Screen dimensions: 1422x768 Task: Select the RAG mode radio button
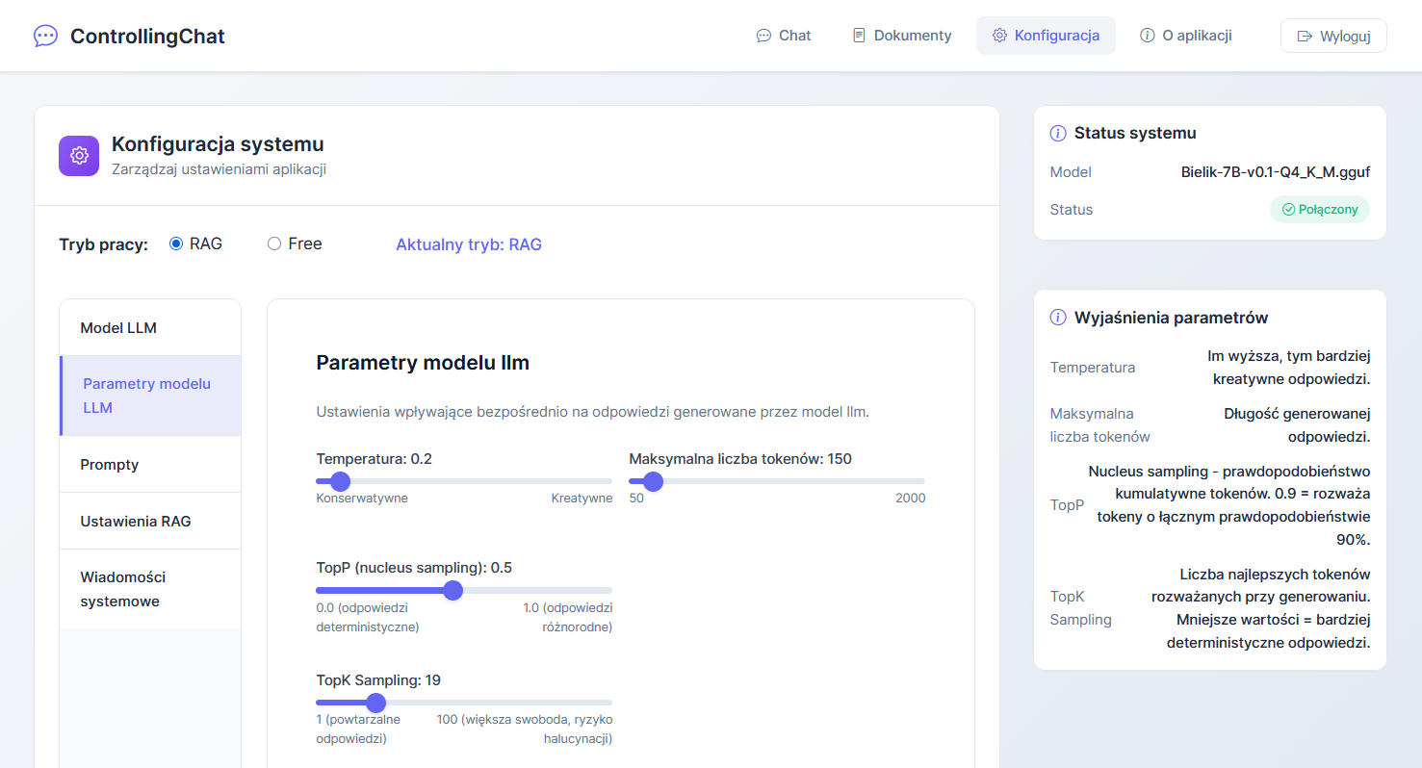(x=176, y=244)
